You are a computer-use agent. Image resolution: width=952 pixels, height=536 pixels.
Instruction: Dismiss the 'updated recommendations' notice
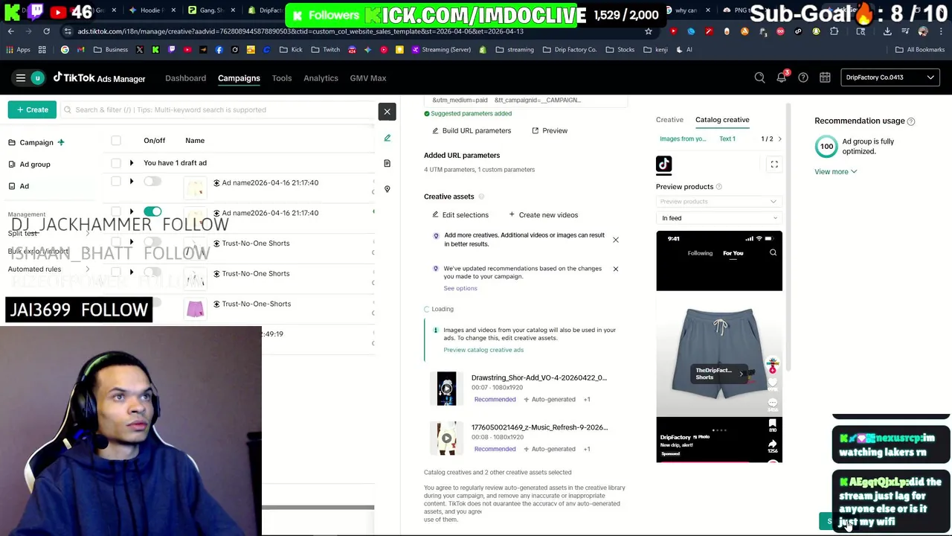point(615,269)
